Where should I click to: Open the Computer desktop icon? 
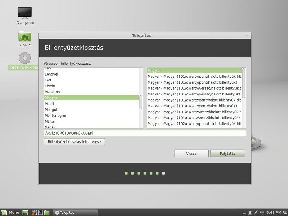[25, 15]
